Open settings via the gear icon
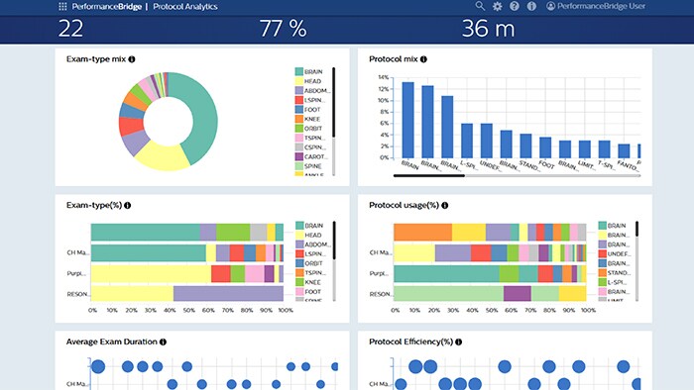Screen dimensions: 694x390 click(x=498, y=6)
